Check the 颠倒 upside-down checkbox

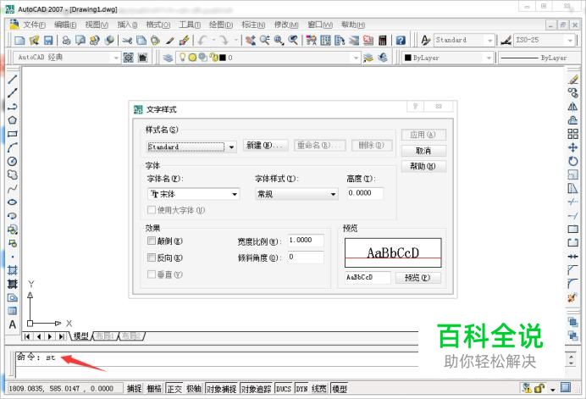152,241
